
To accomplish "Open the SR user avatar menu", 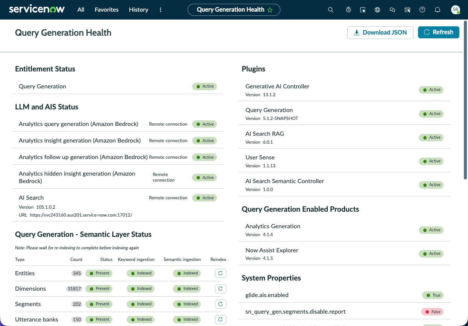I will tap(456, 10).
